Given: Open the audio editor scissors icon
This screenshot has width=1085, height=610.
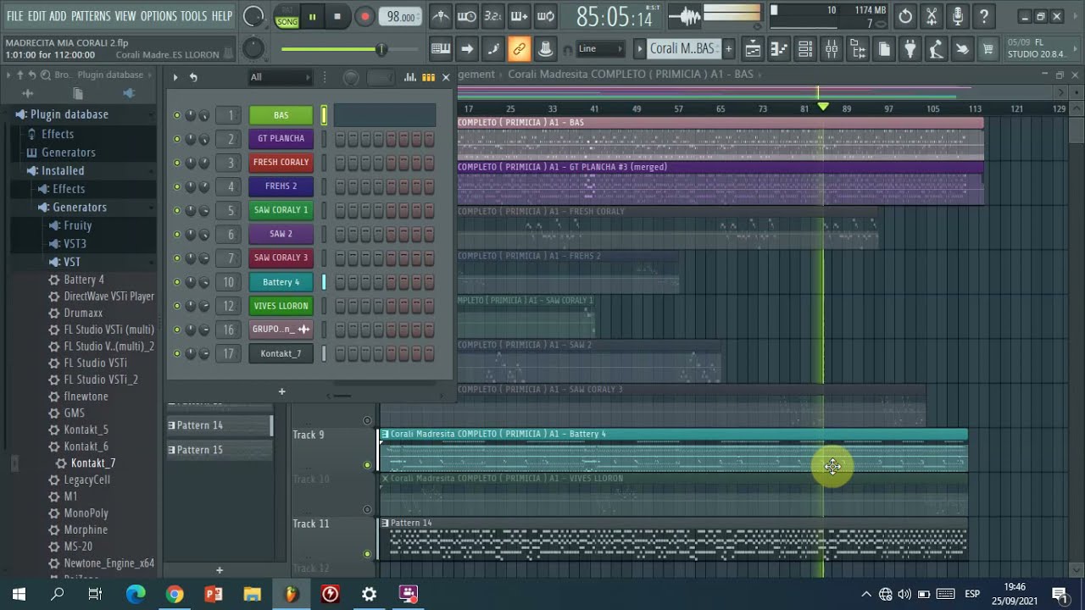Looking at the screenshot, I should 932,16.
